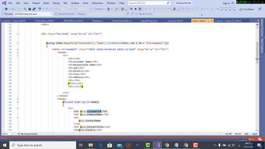Click the Save All toolbar icon

tap(34, 9)
